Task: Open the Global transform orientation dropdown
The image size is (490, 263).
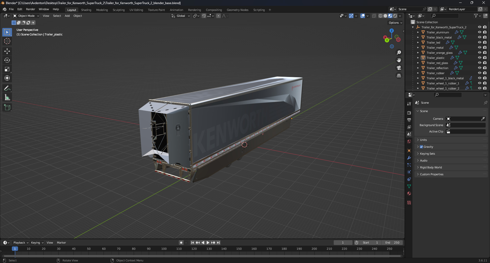Action: click(x=181, y=16)
